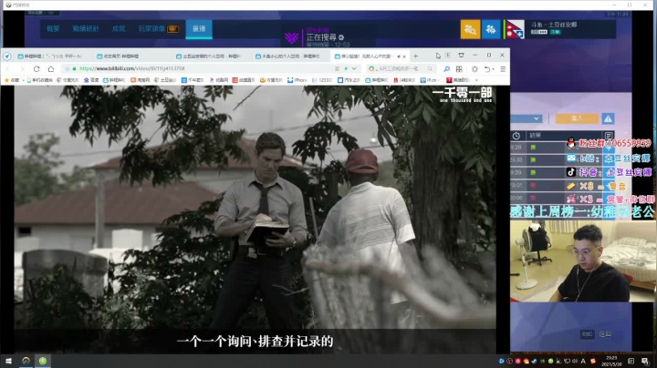
Task: Click the search magnifier icon in toolbar
Action: 446,69
